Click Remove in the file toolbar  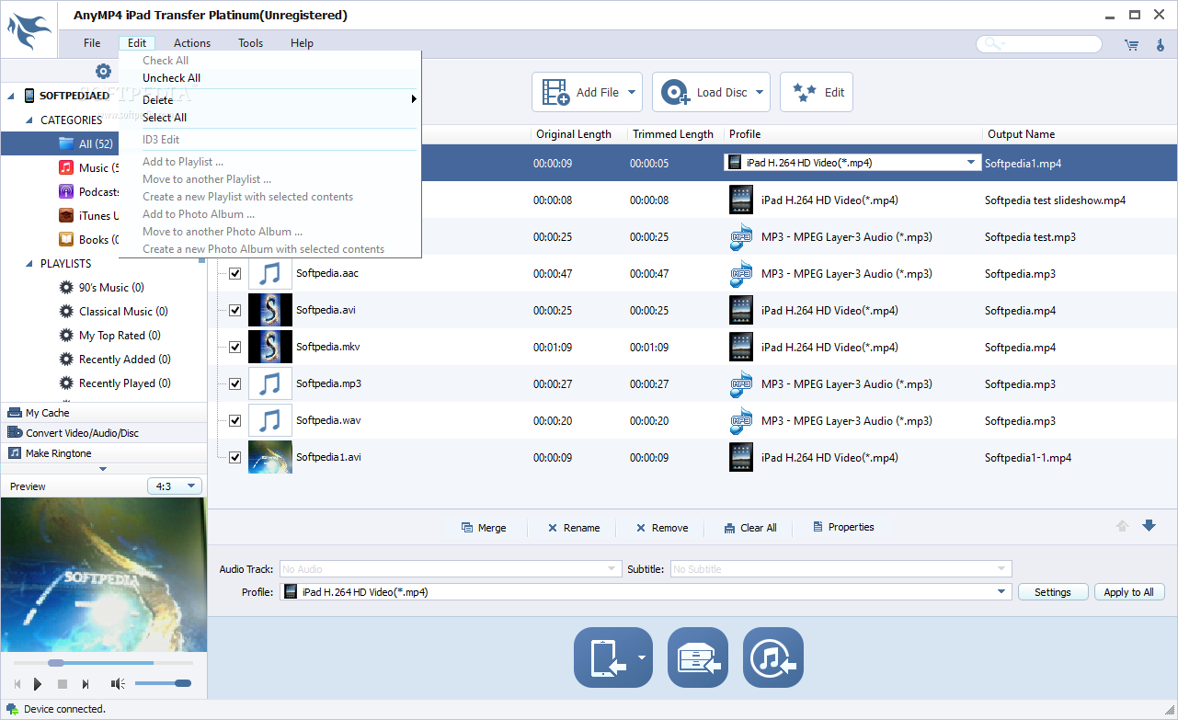[x=661, y=528]
